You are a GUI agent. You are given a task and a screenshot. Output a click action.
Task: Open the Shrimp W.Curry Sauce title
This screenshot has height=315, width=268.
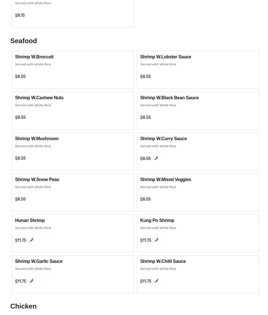pyautogui.click(x=163, y=139)
